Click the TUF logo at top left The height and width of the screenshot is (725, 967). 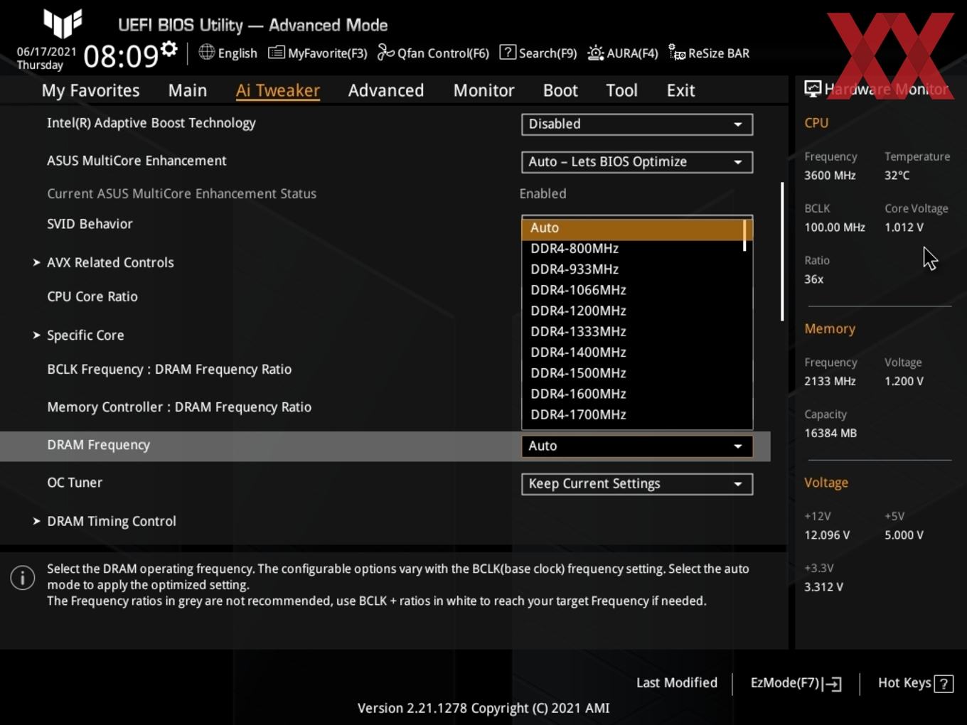coord(63,23)
